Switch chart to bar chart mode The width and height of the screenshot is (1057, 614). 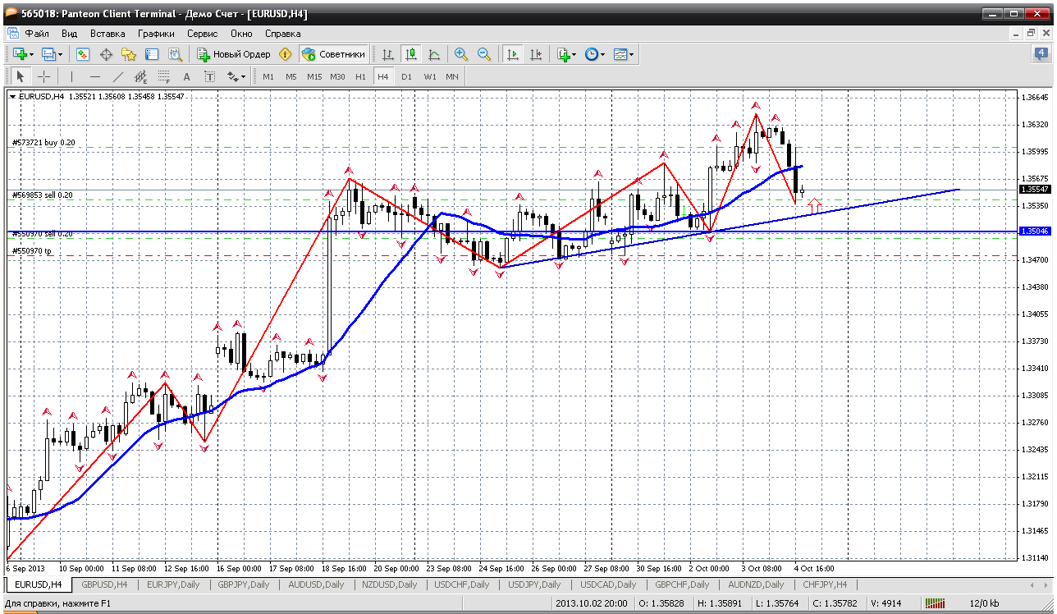click(x=388, y=54)
